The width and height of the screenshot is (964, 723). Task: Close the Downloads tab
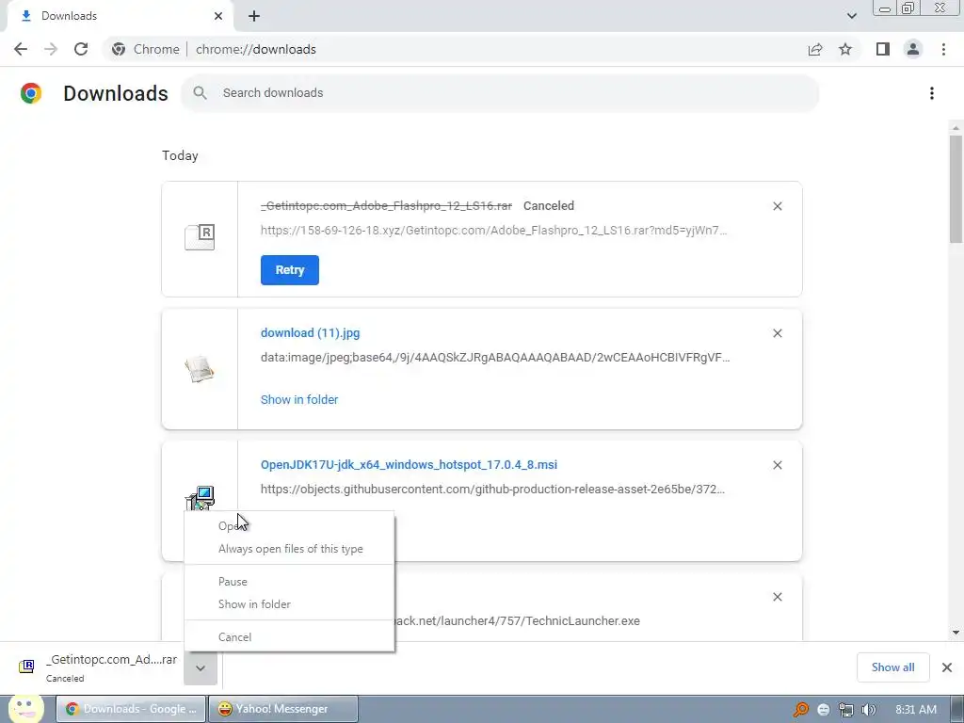(218, 16)
